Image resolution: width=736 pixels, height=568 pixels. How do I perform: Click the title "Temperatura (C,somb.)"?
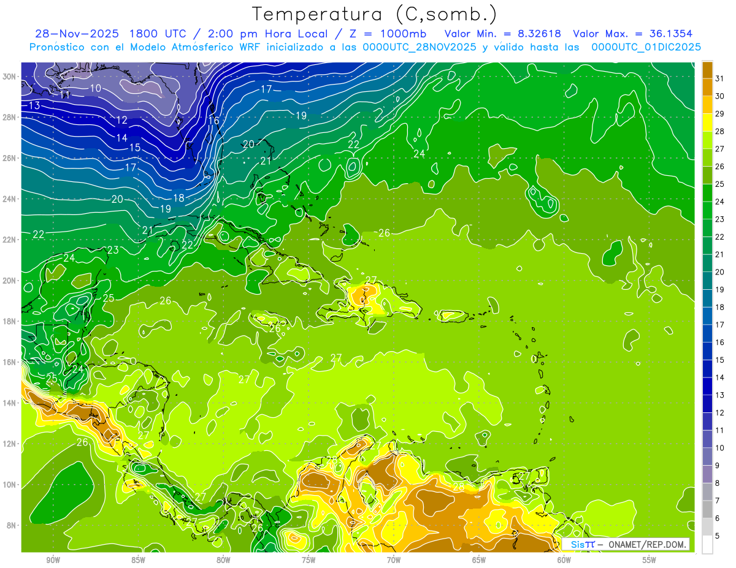375,14
